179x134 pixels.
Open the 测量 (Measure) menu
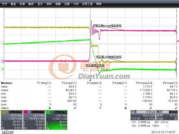pyautogui.click(x=58, y=4)
